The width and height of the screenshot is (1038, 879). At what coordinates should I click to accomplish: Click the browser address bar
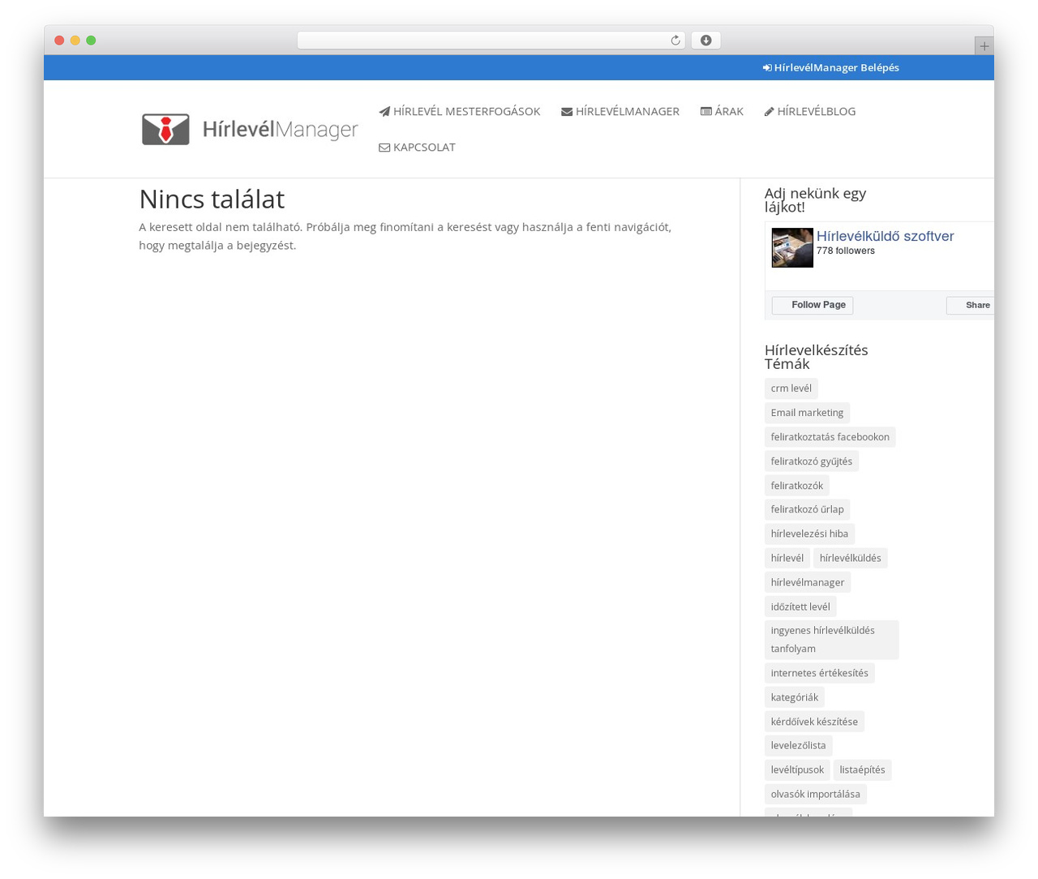click(x=491, y=41)
